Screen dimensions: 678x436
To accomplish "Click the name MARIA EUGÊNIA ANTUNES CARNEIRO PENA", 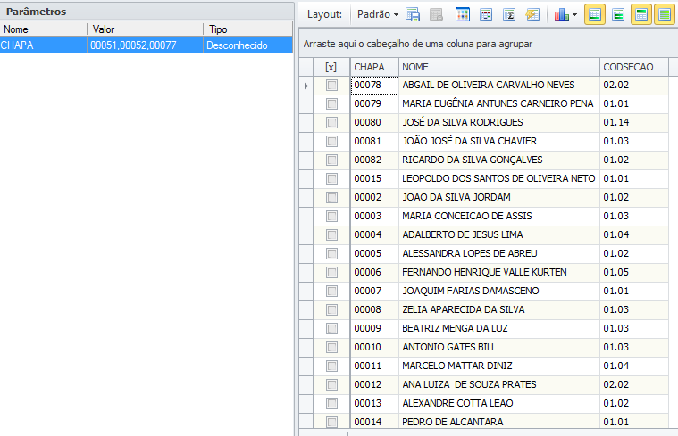I will [x=498, y=103].
